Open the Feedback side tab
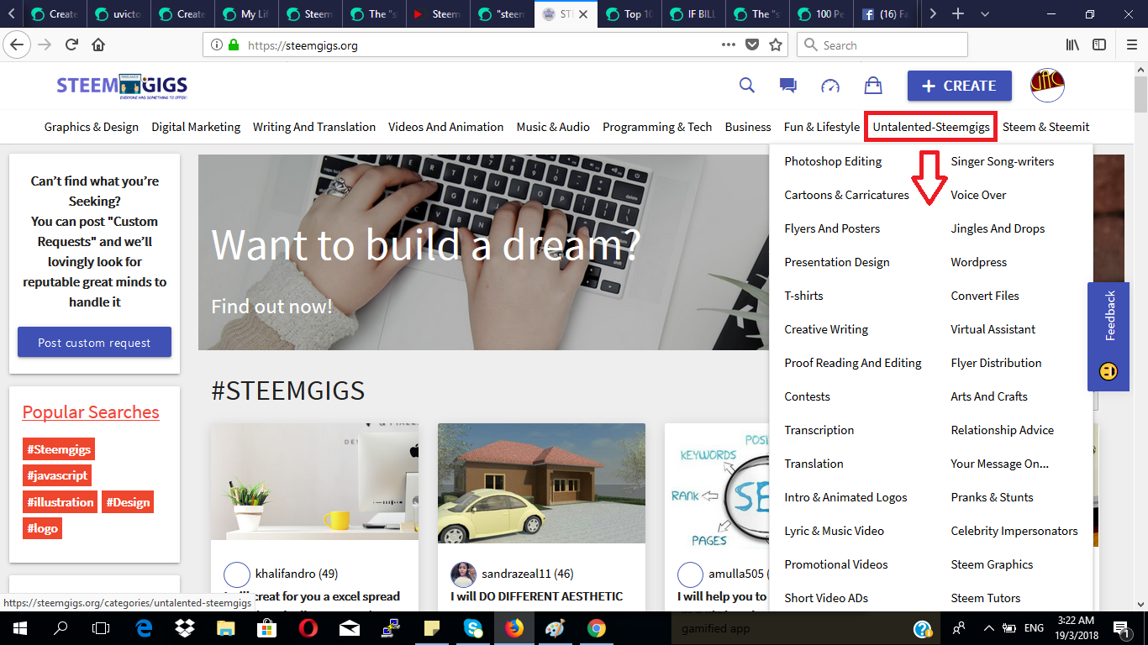The image size is (1148, 645). [1109, 337]
